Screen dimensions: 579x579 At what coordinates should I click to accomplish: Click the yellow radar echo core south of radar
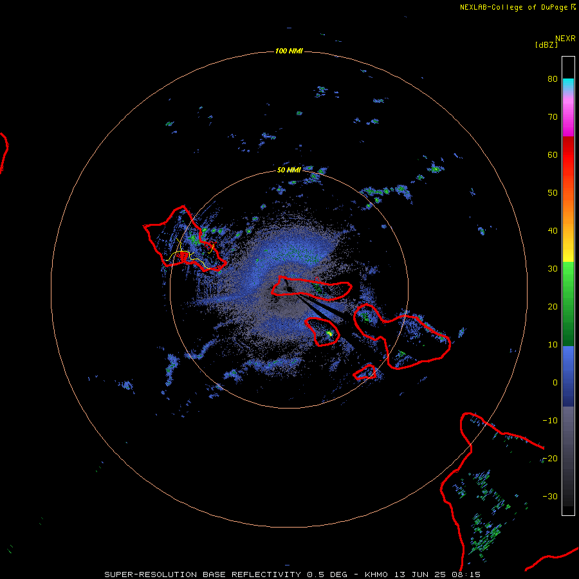330,334
